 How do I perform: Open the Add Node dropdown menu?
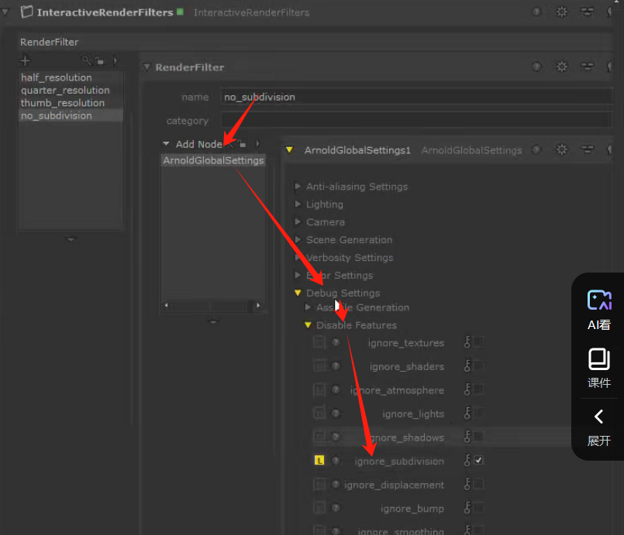pos(194,144)
